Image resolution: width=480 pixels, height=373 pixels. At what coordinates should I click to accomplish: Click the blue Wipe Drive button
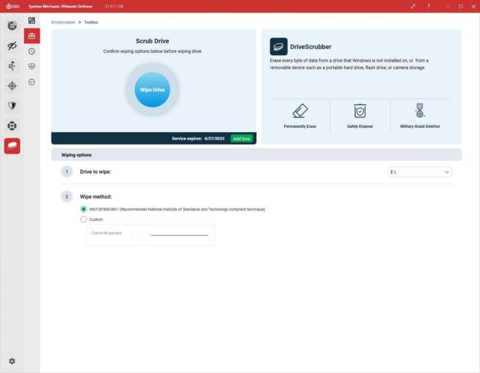coord(153,90)
